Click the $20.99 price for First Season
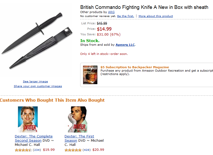Viewport: 213px width, 155px height. (98, 150)
